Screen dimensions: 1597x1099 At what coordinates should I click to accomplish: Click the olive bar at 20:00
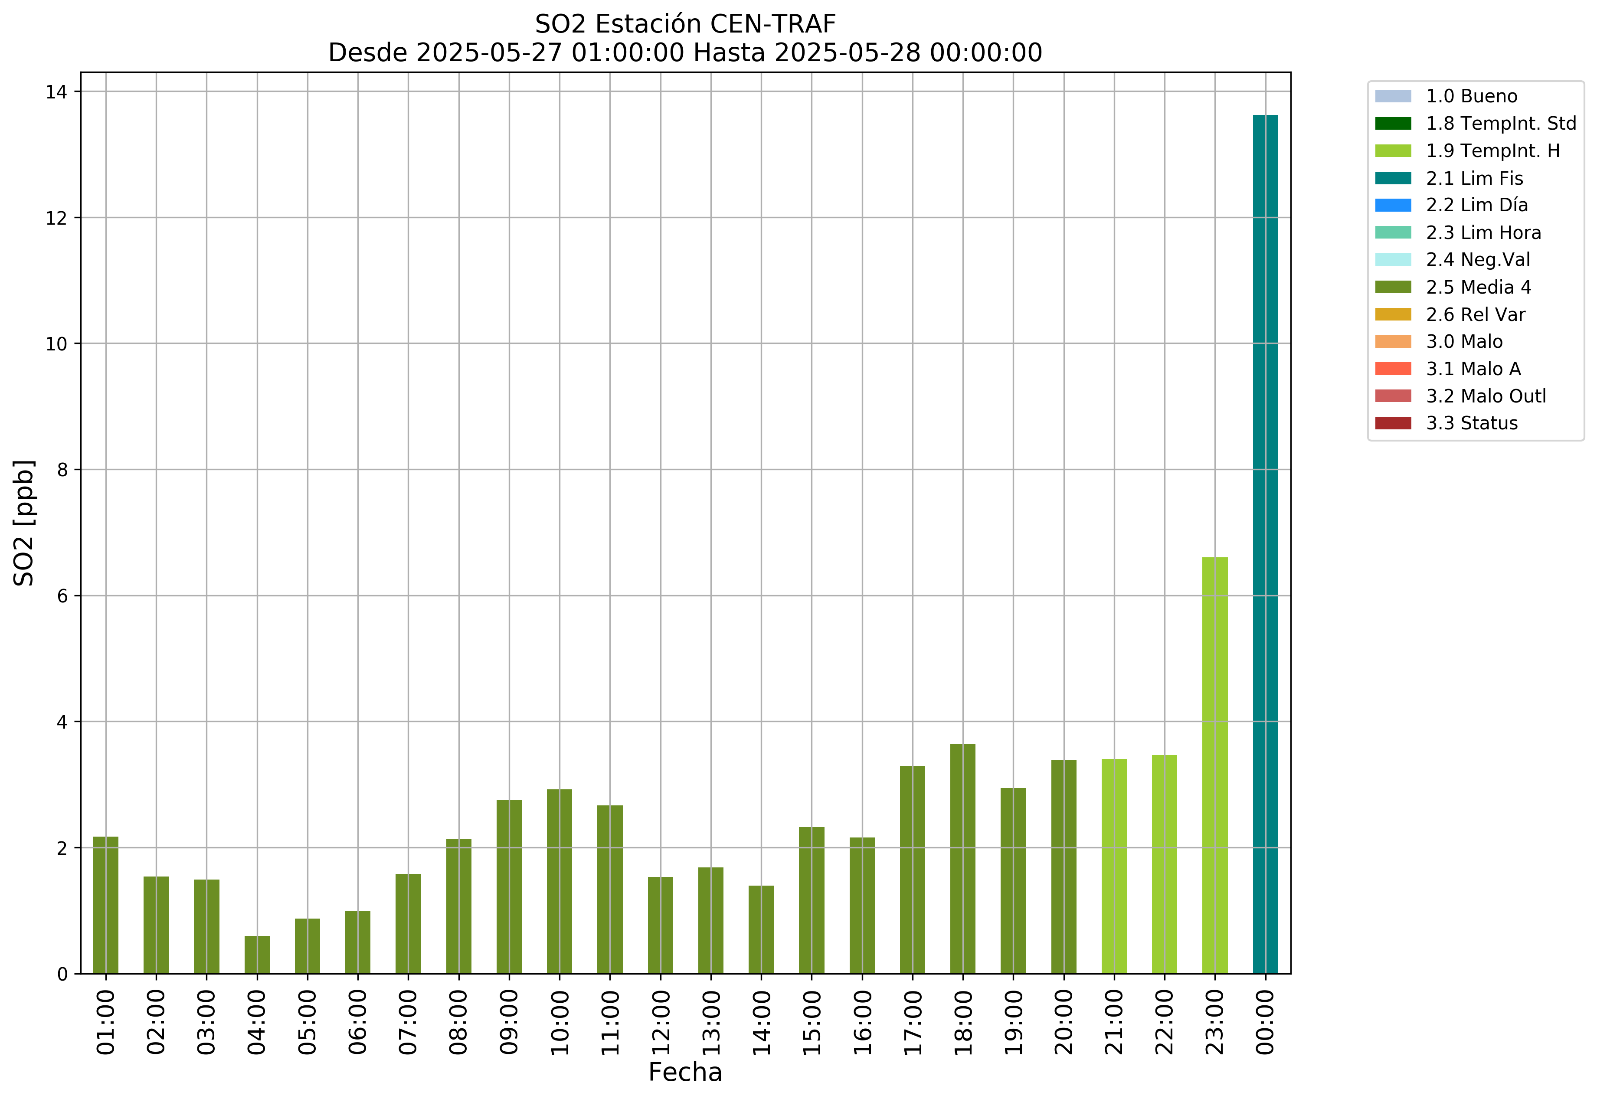pyautogui.click(x=1064, y=867)
